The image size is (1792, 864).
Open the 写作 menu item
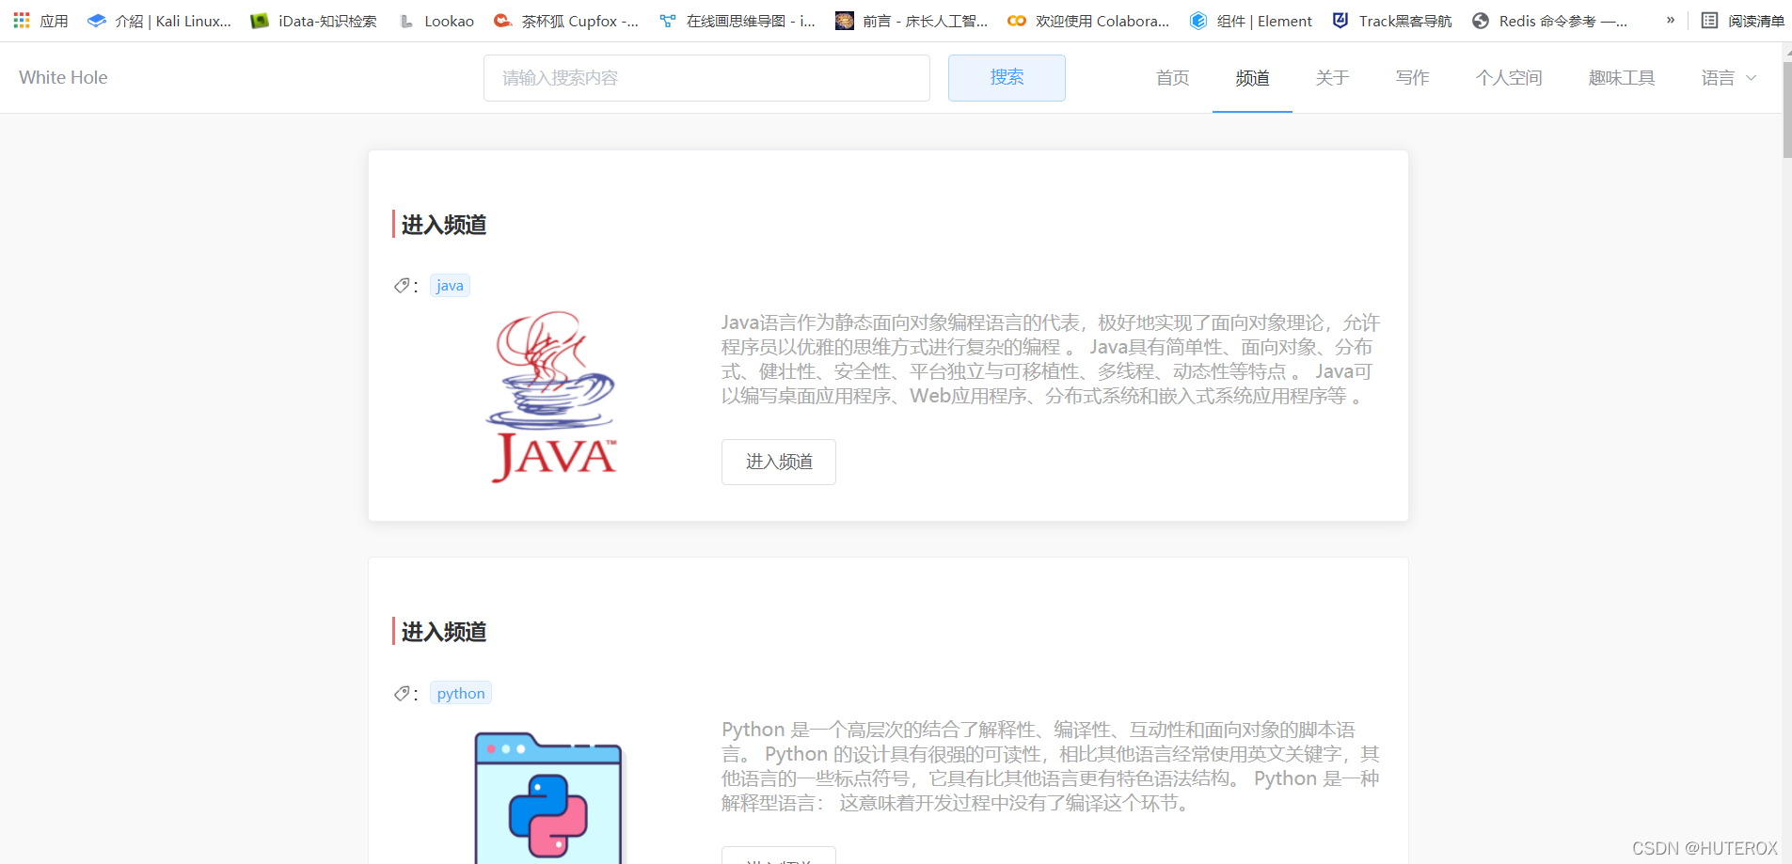[x=1412, y=78]
